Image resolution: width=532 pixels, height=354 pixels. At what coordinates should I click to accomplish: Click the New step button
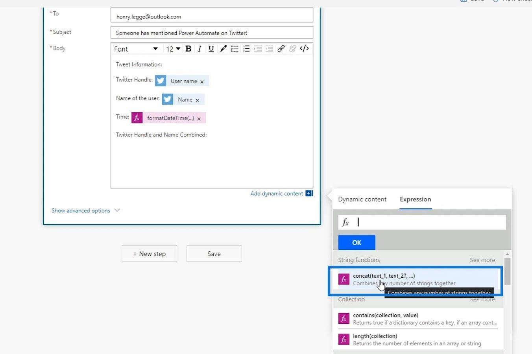click(150, 254)
